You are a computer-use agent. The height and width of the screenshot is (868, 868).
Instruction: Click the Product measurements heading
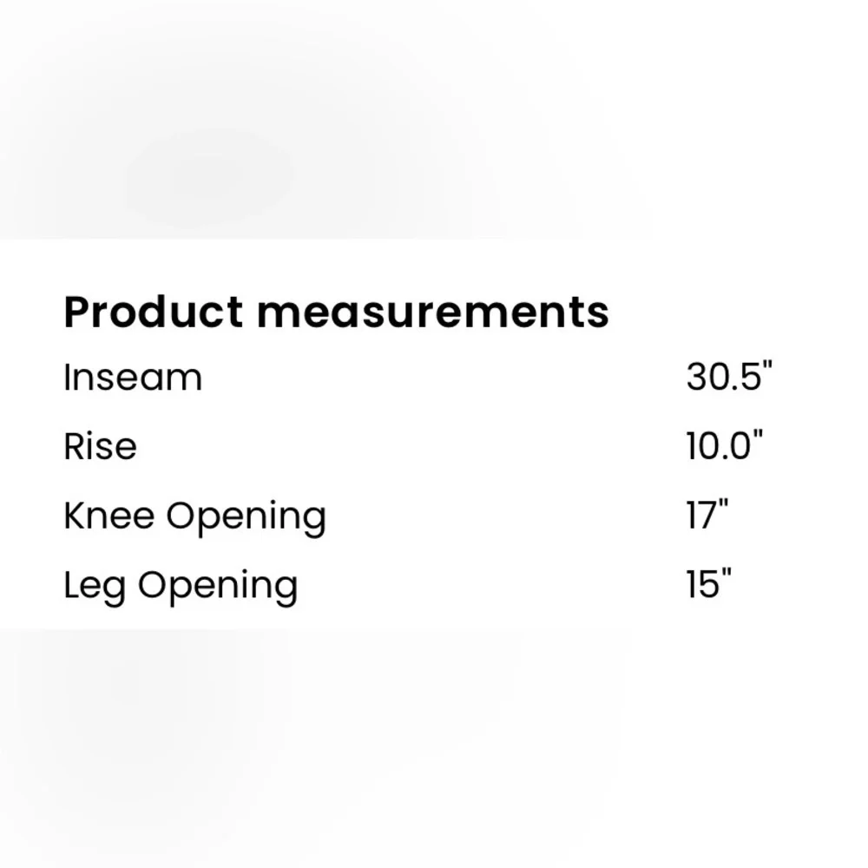pyautogui.click(x=336, y=312)
